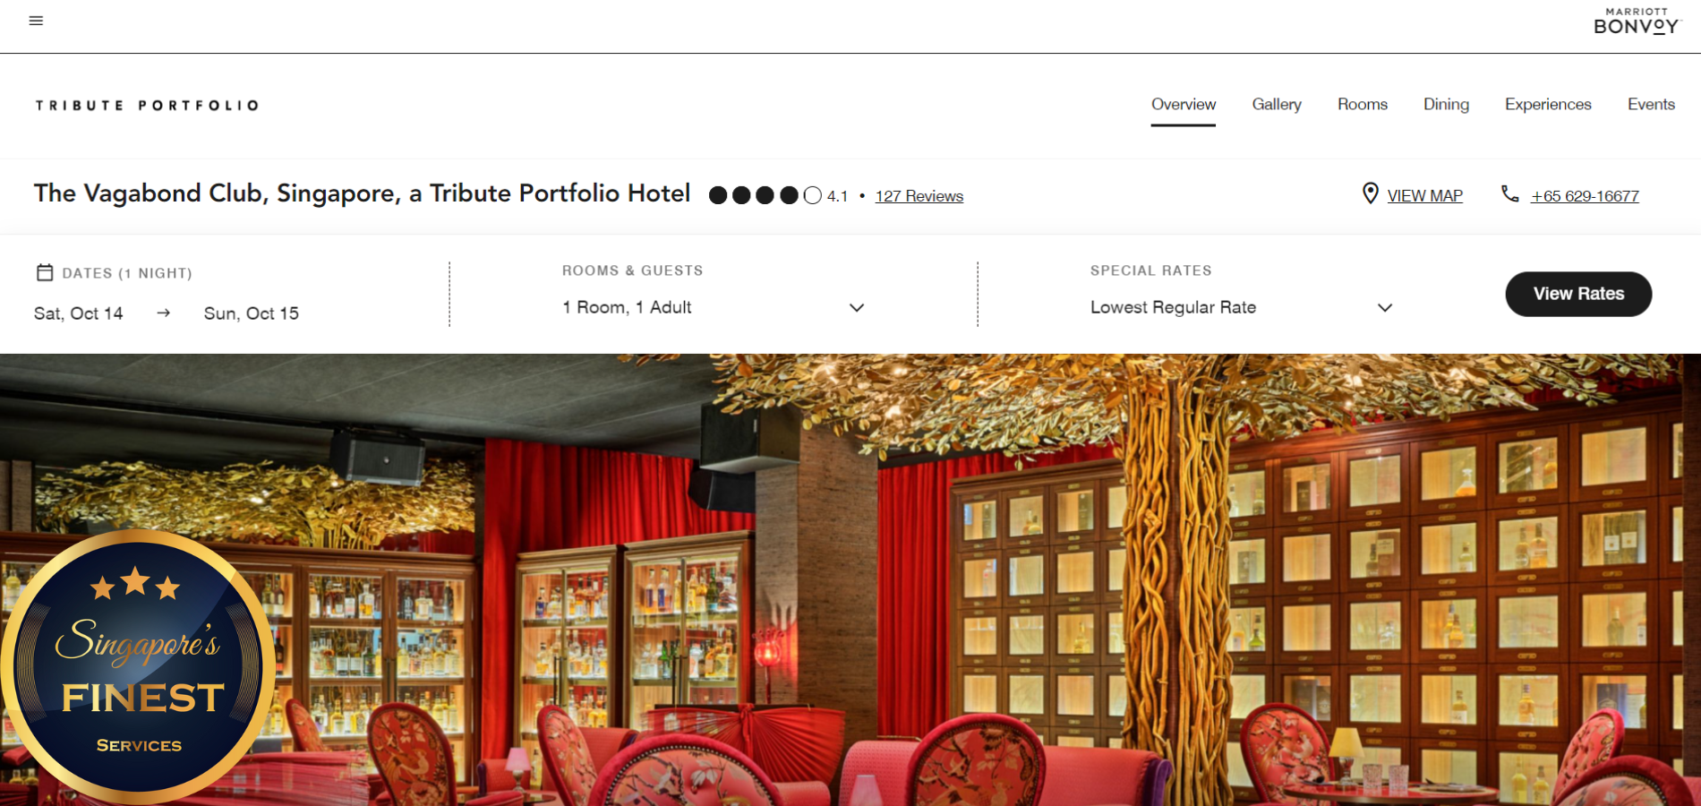
Task: Open the Experiences tab
Action: pyautogui.click(x=1548, y=104)
